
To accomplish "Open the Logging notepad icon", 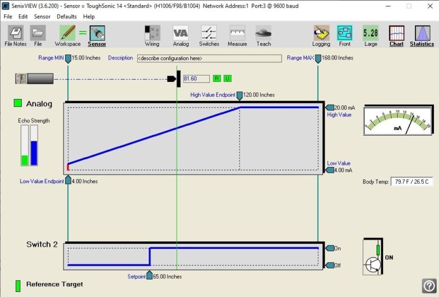I will point(321,33).
